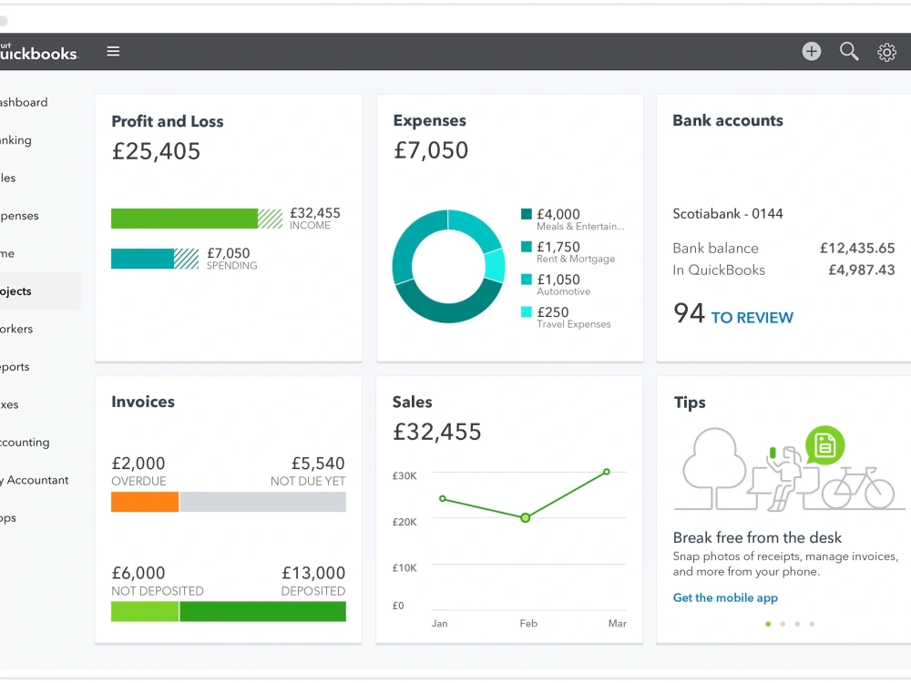Click the Jan data point on sales chart
The image size is (911, 683).
pos(443,498)
